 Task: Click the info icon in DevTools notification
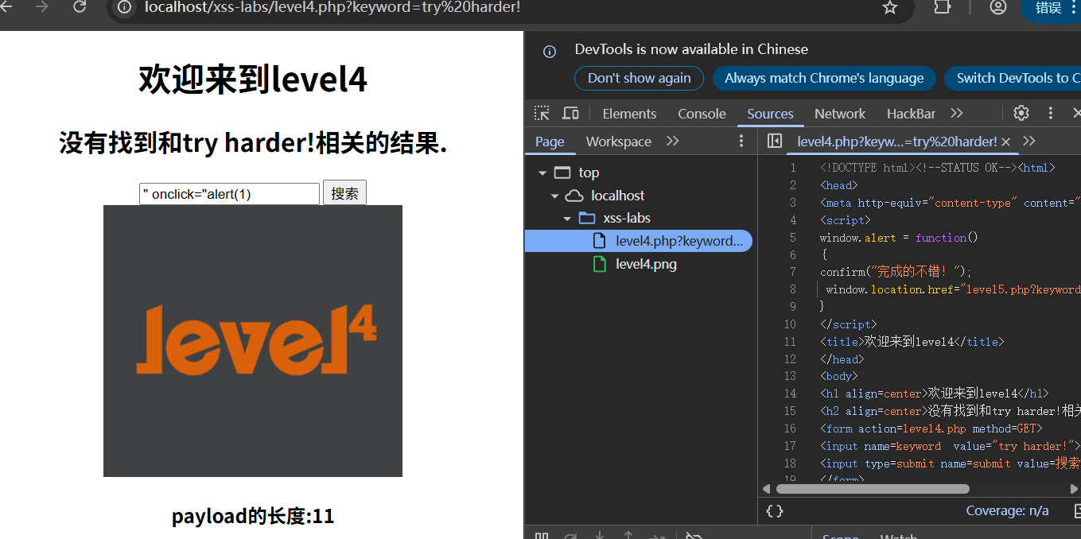point(550,52)
